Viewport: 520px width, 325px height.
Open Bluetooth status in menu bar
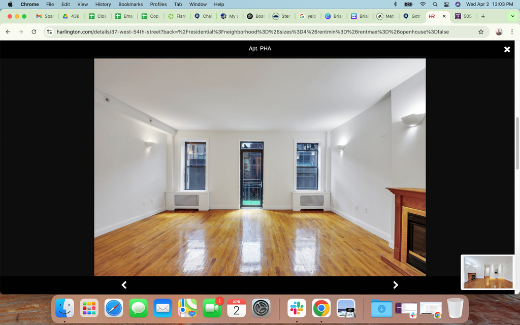395,4
